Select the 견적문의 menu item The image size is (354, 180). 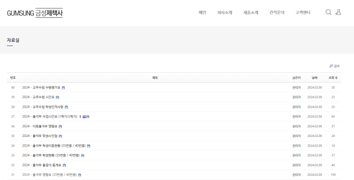click(x=277, y=12)
